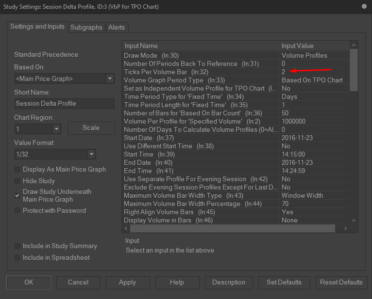This screenshot has height=299, width=372.
Task: Uncheck Draw Study Underneath Main Price Graph
Action: (x=17, y=196)
